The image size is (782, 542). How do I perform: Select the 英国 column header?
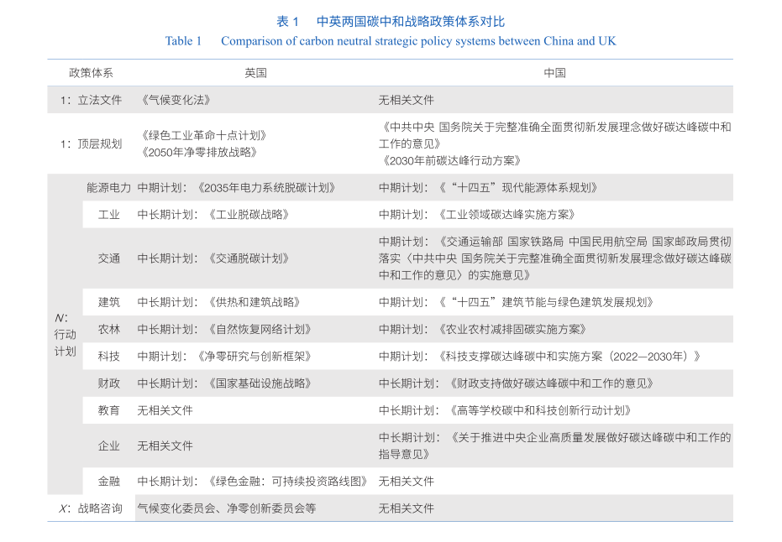point(255,73)
